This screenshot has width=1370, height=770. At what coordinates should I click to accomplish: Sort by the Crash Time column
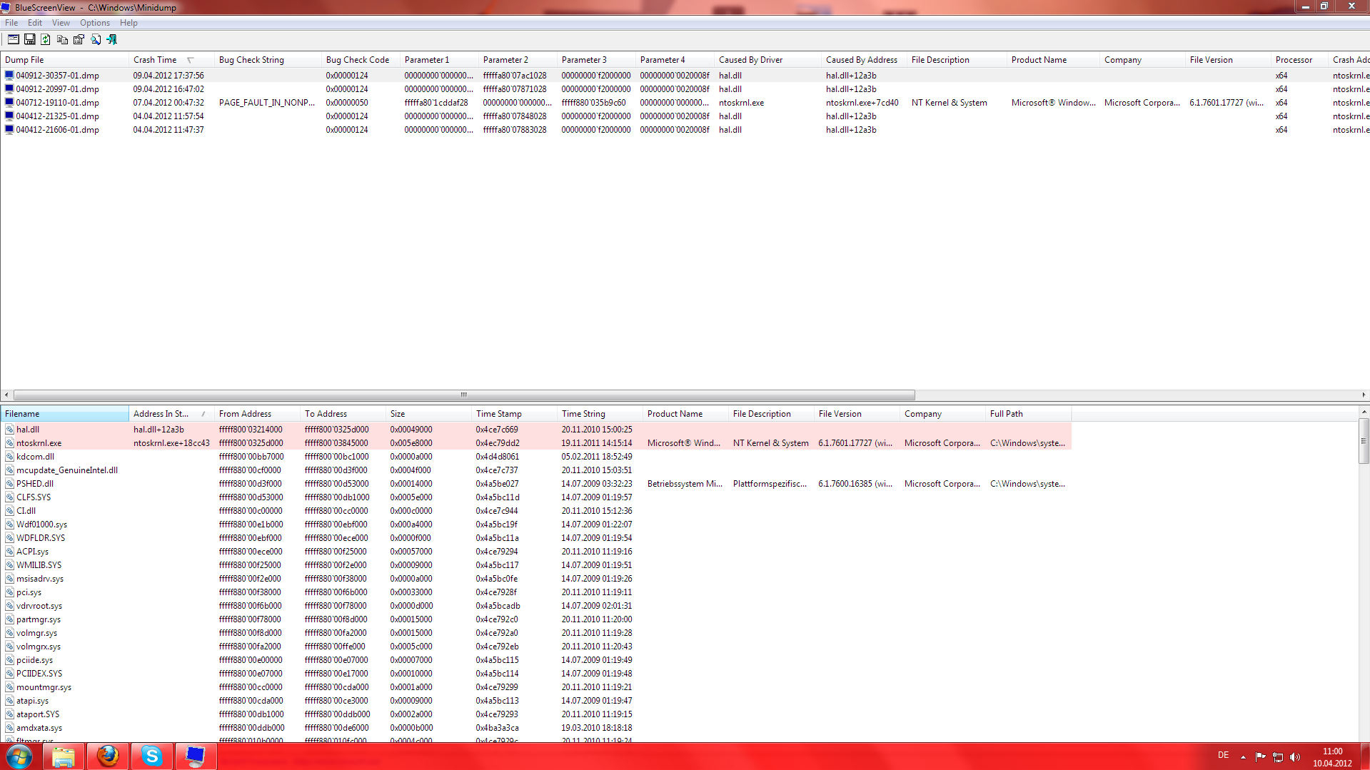click(x=155, y=60)
